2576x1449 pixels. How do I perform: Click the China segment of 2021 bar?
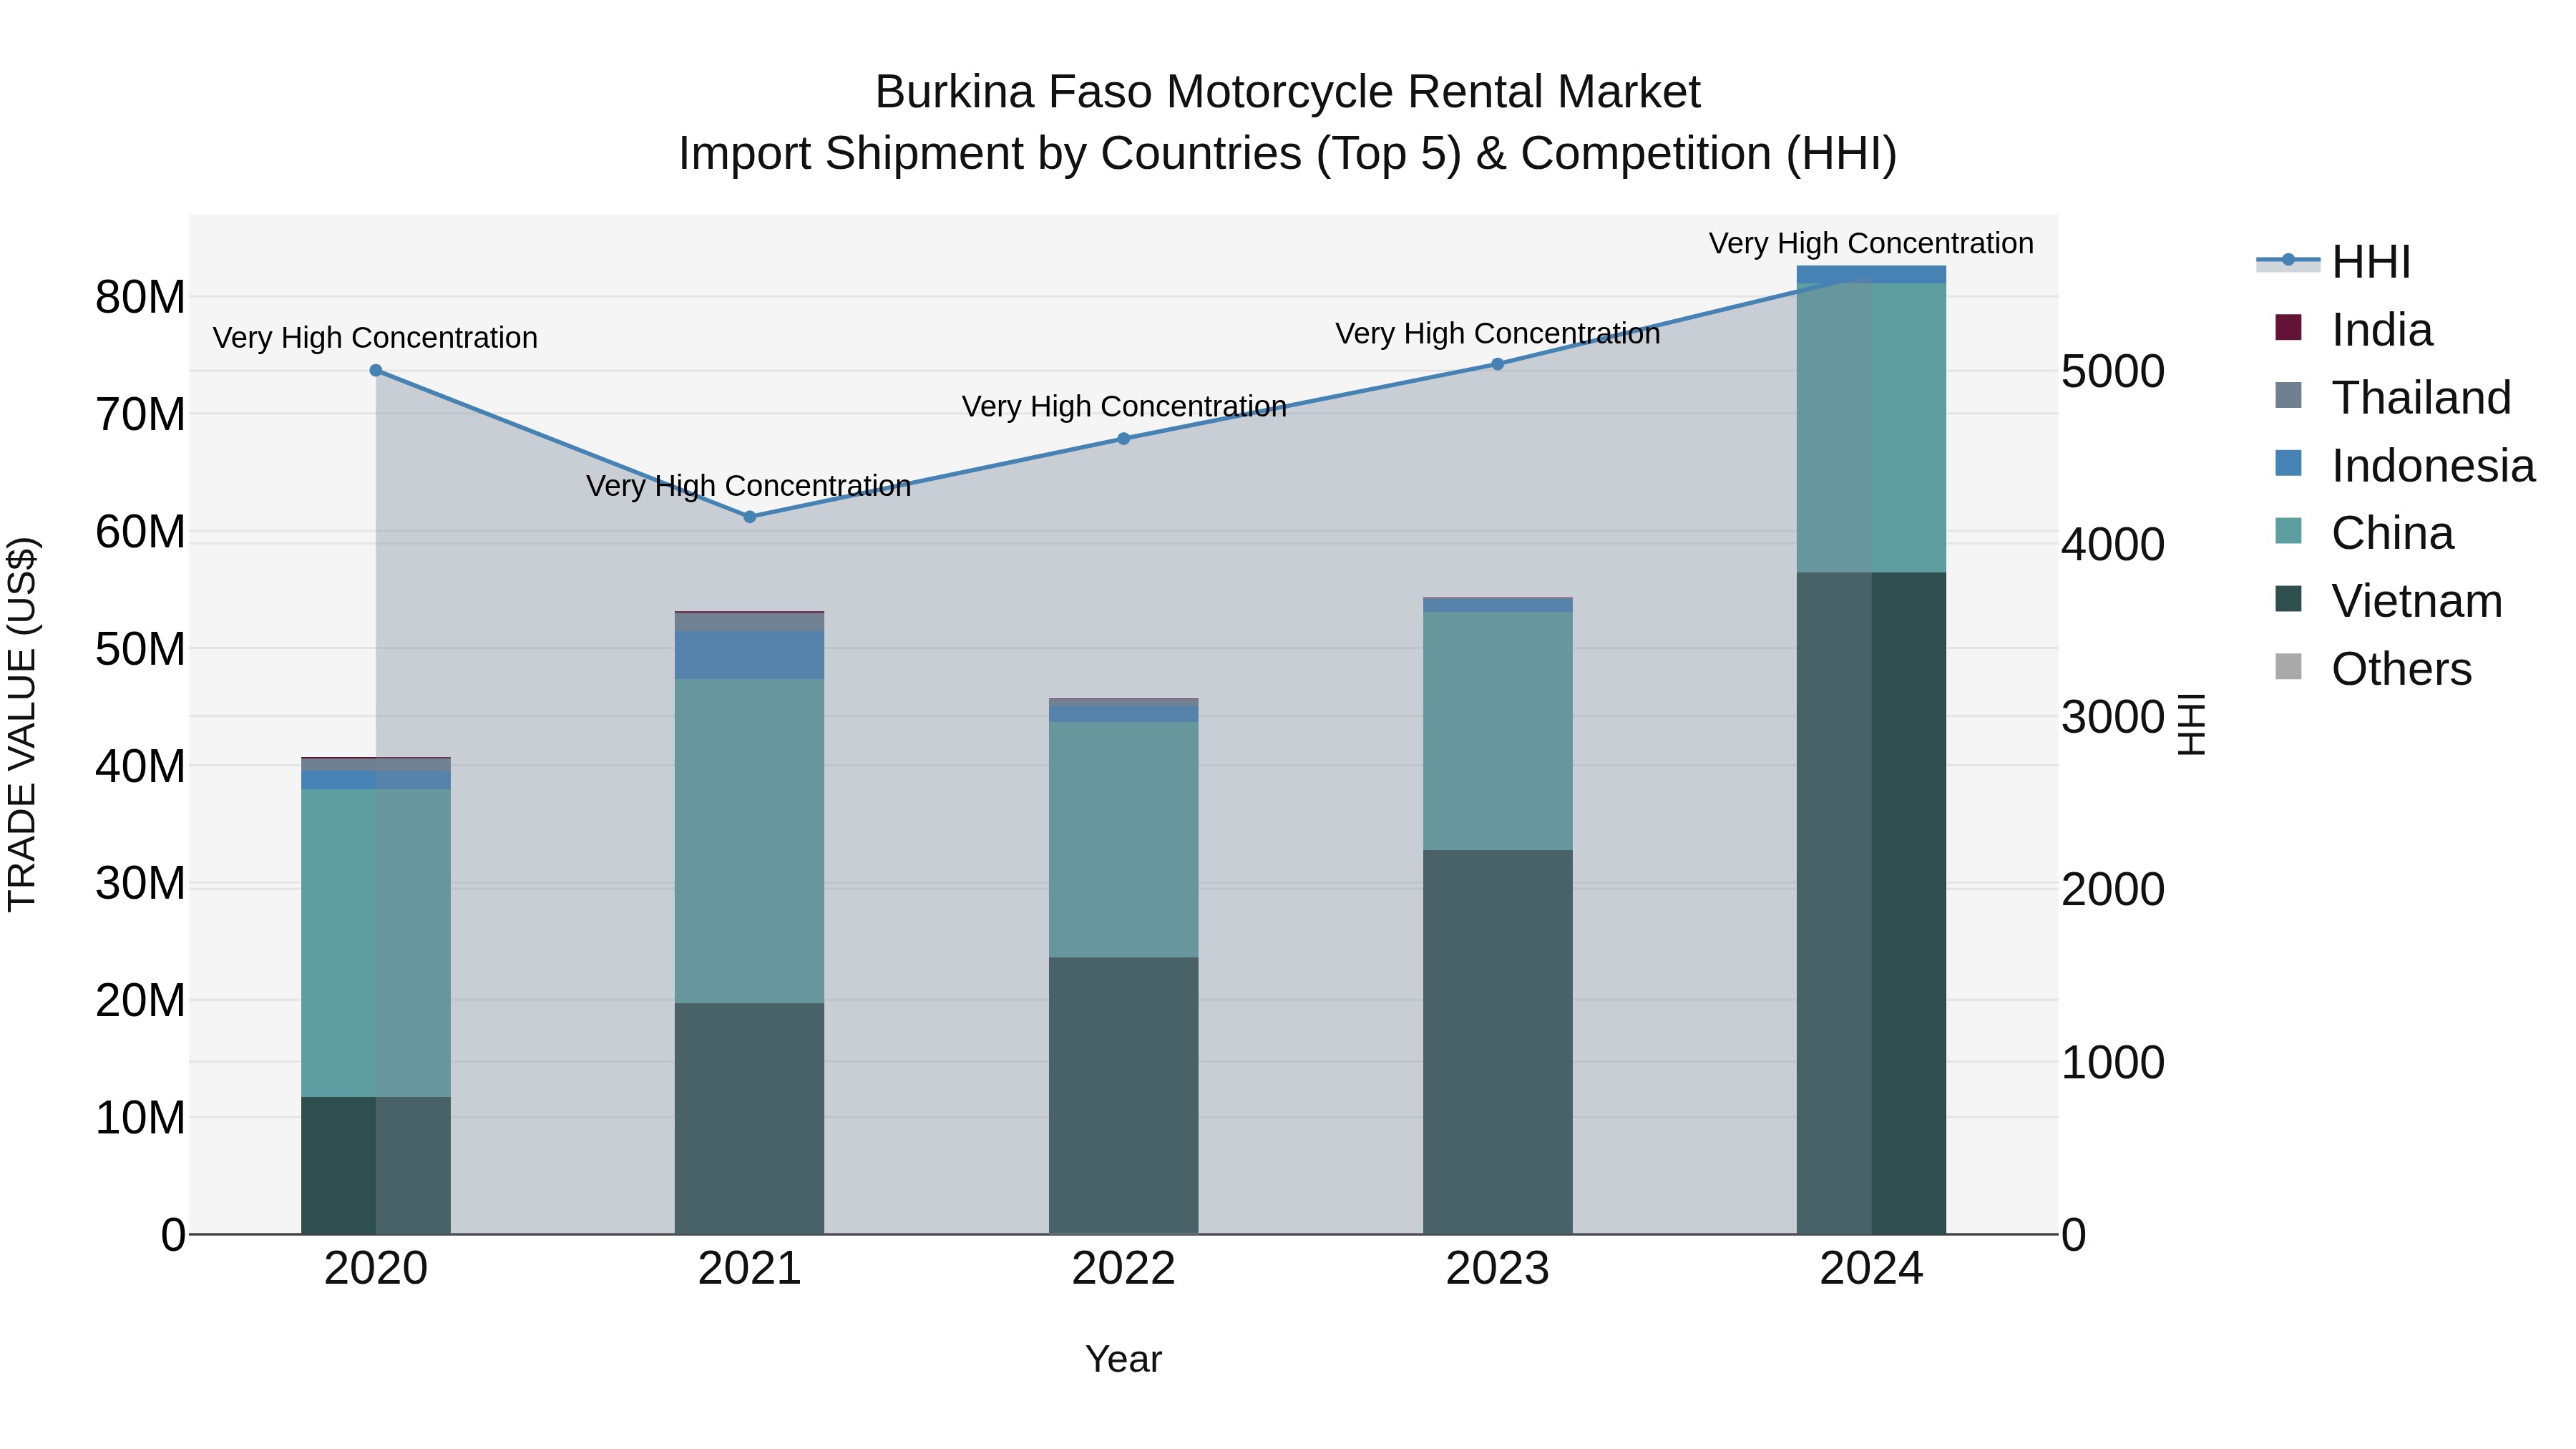click(x=750, y=841)
